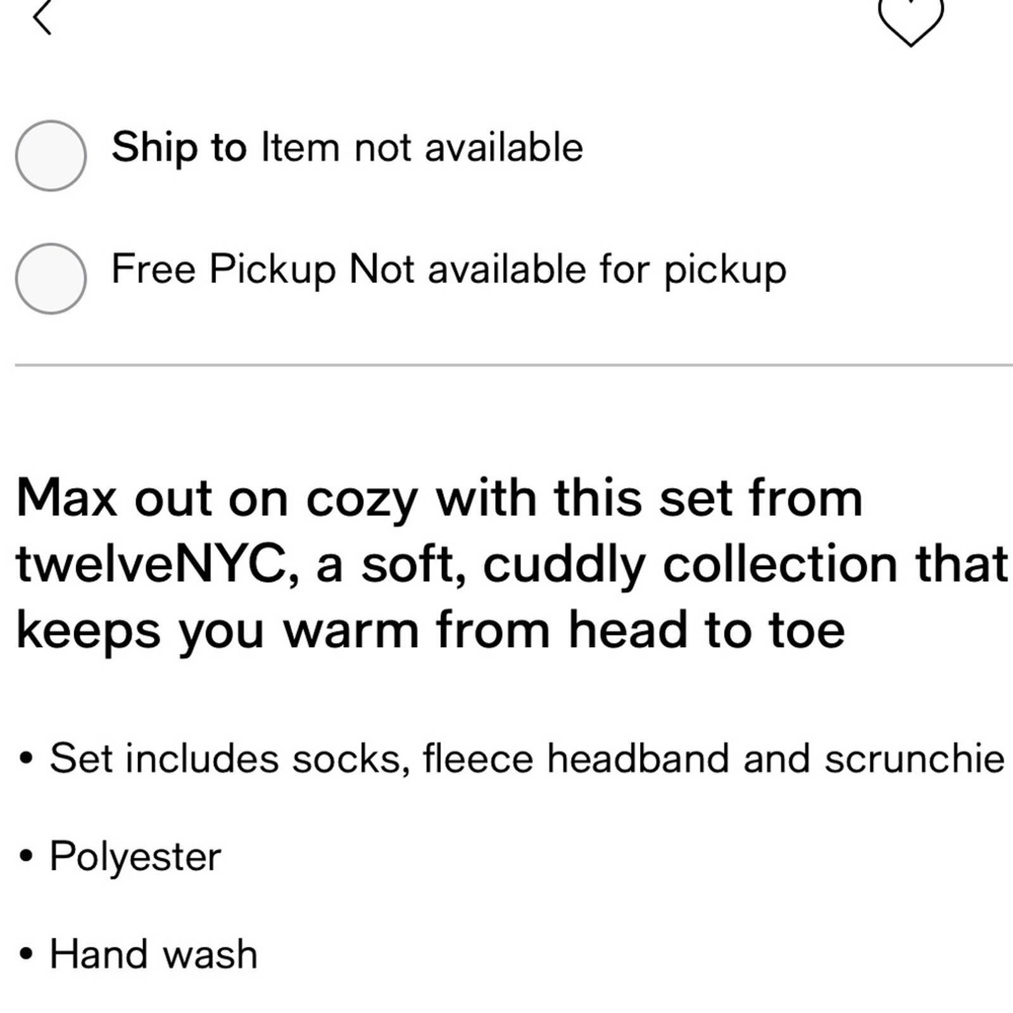This screenshot has height=1013, width=1013.
Task: Tap the bullet dot before Polyester
Action: (x=26, y=856)
